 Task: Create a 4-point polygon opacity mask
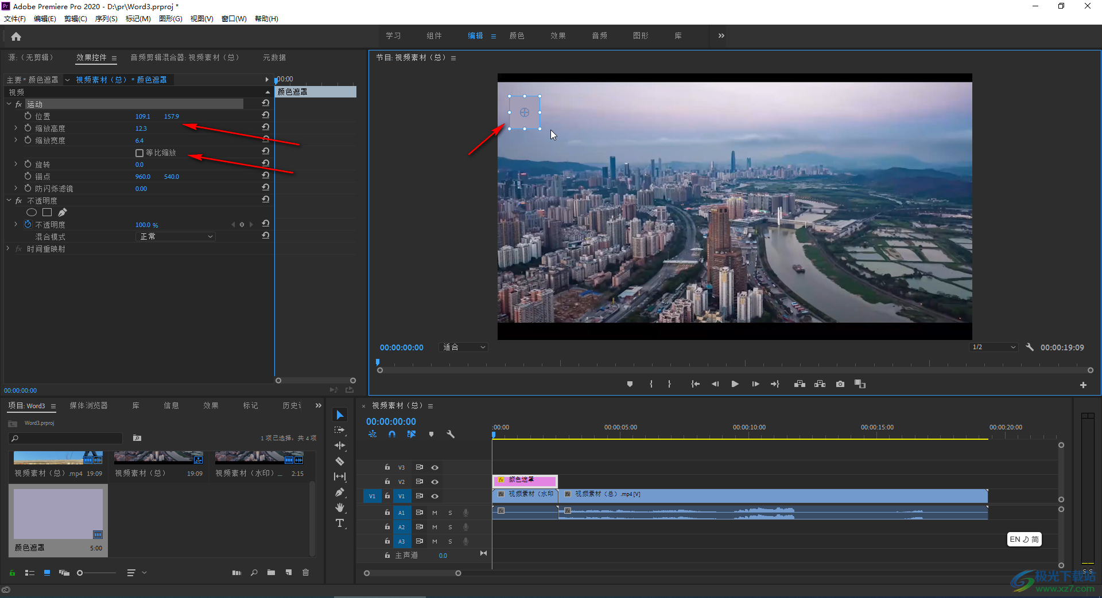pos(47,213)
